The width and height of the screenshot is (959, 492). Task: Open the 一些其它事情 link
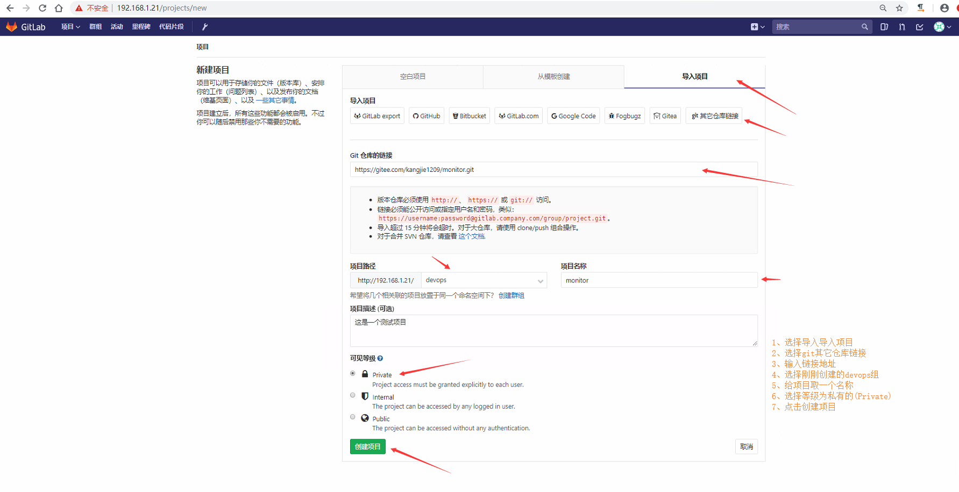click(x=275, y=100)
